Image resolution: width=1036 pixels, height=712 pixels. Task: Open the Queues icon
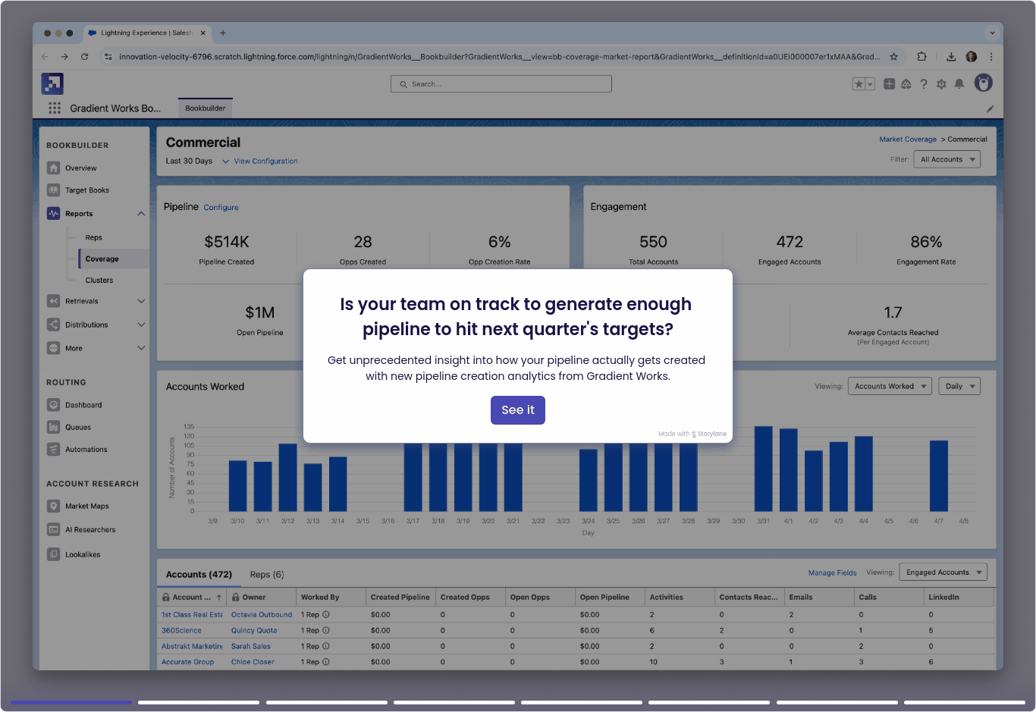(x=53, y=427)
